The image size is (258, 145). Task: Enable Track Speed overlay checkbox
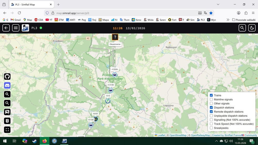pyautogui.click(x=211, y=124)
